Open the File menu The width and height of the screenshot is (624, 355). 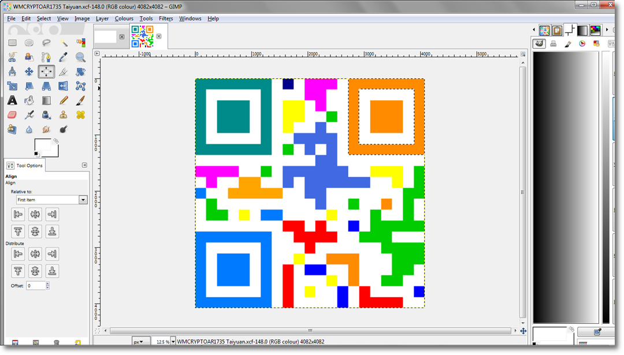point(11,18)
